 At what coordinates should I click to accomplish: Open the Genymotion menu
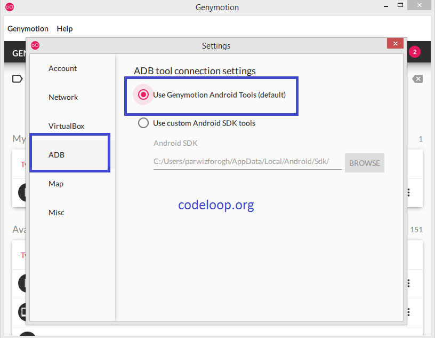[x=28, y=29]
